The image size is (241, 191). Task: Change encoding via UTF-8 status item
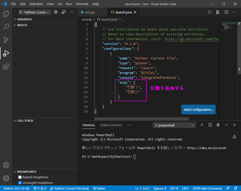(x=174, y=188)
